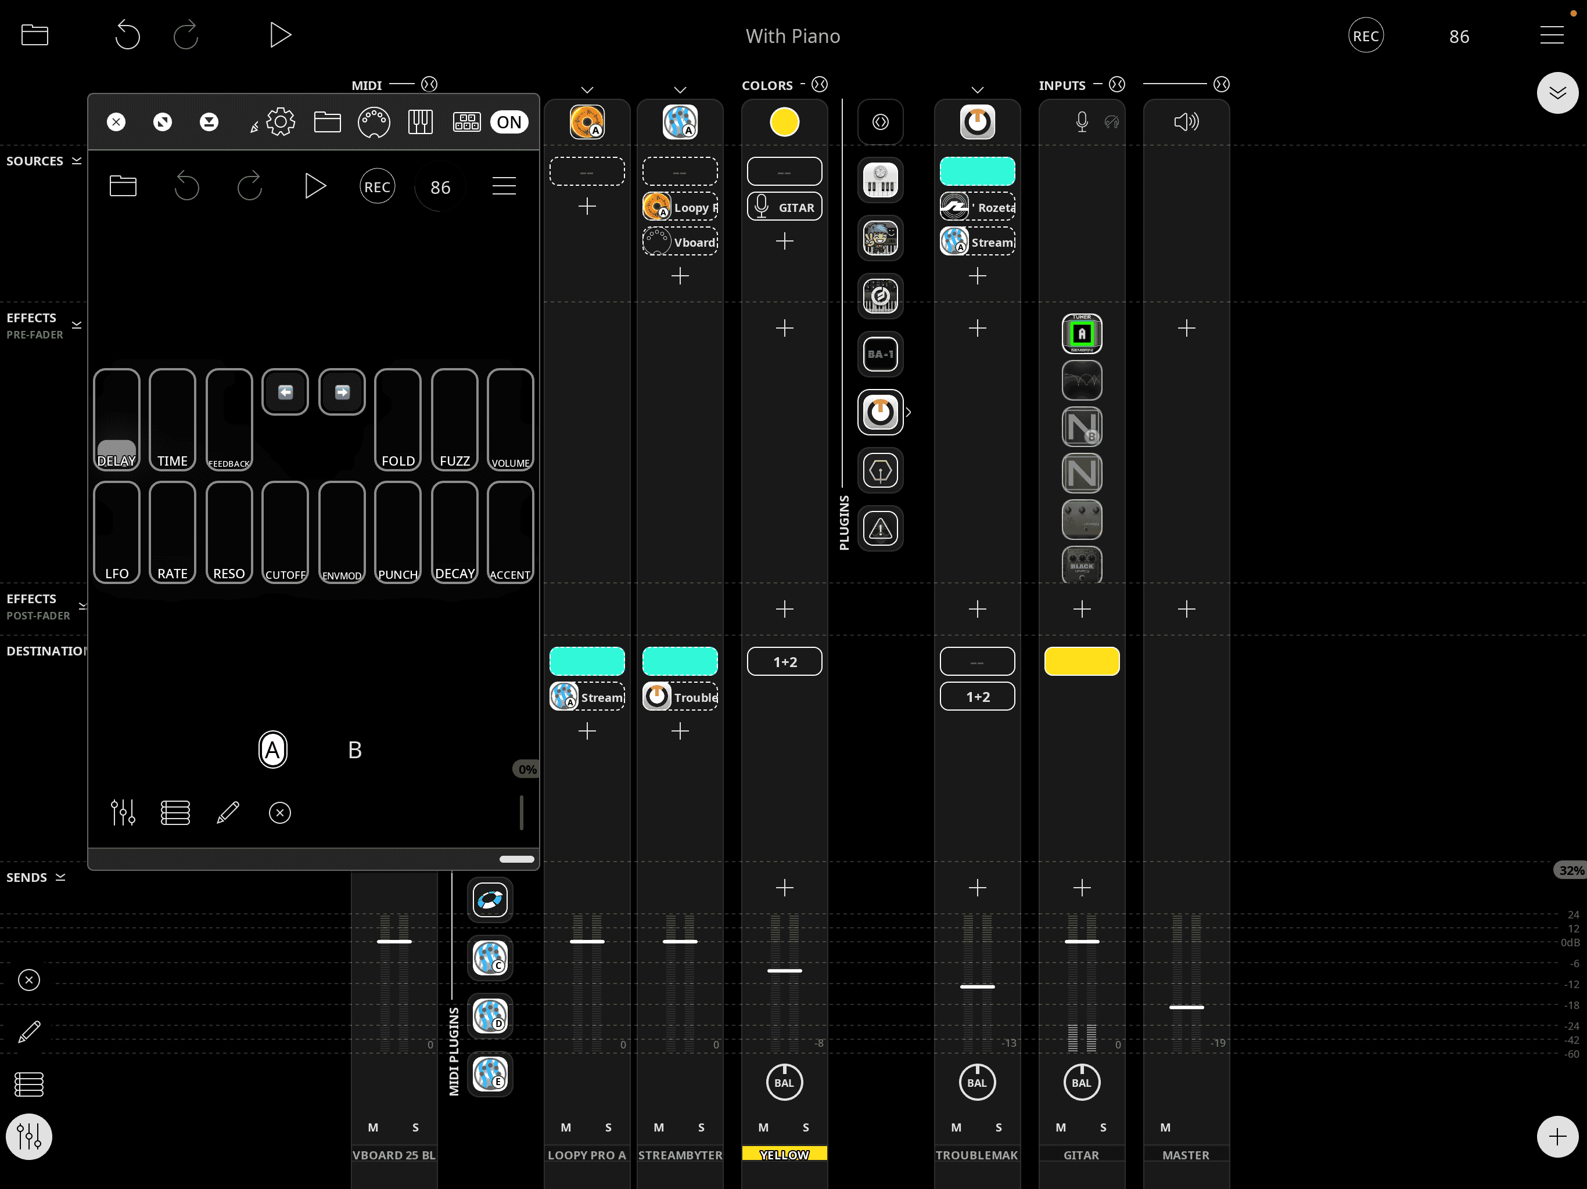Mute the Troublemaker channel
This screenshot has width=1587, height=1189.
pyautogui.click(x=956, y=1127)
